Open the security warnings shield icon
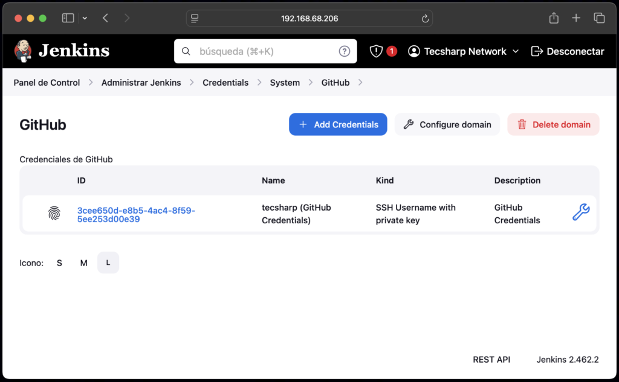The width and height of the screenshot is (619, 382). click(x=376, y=51)
